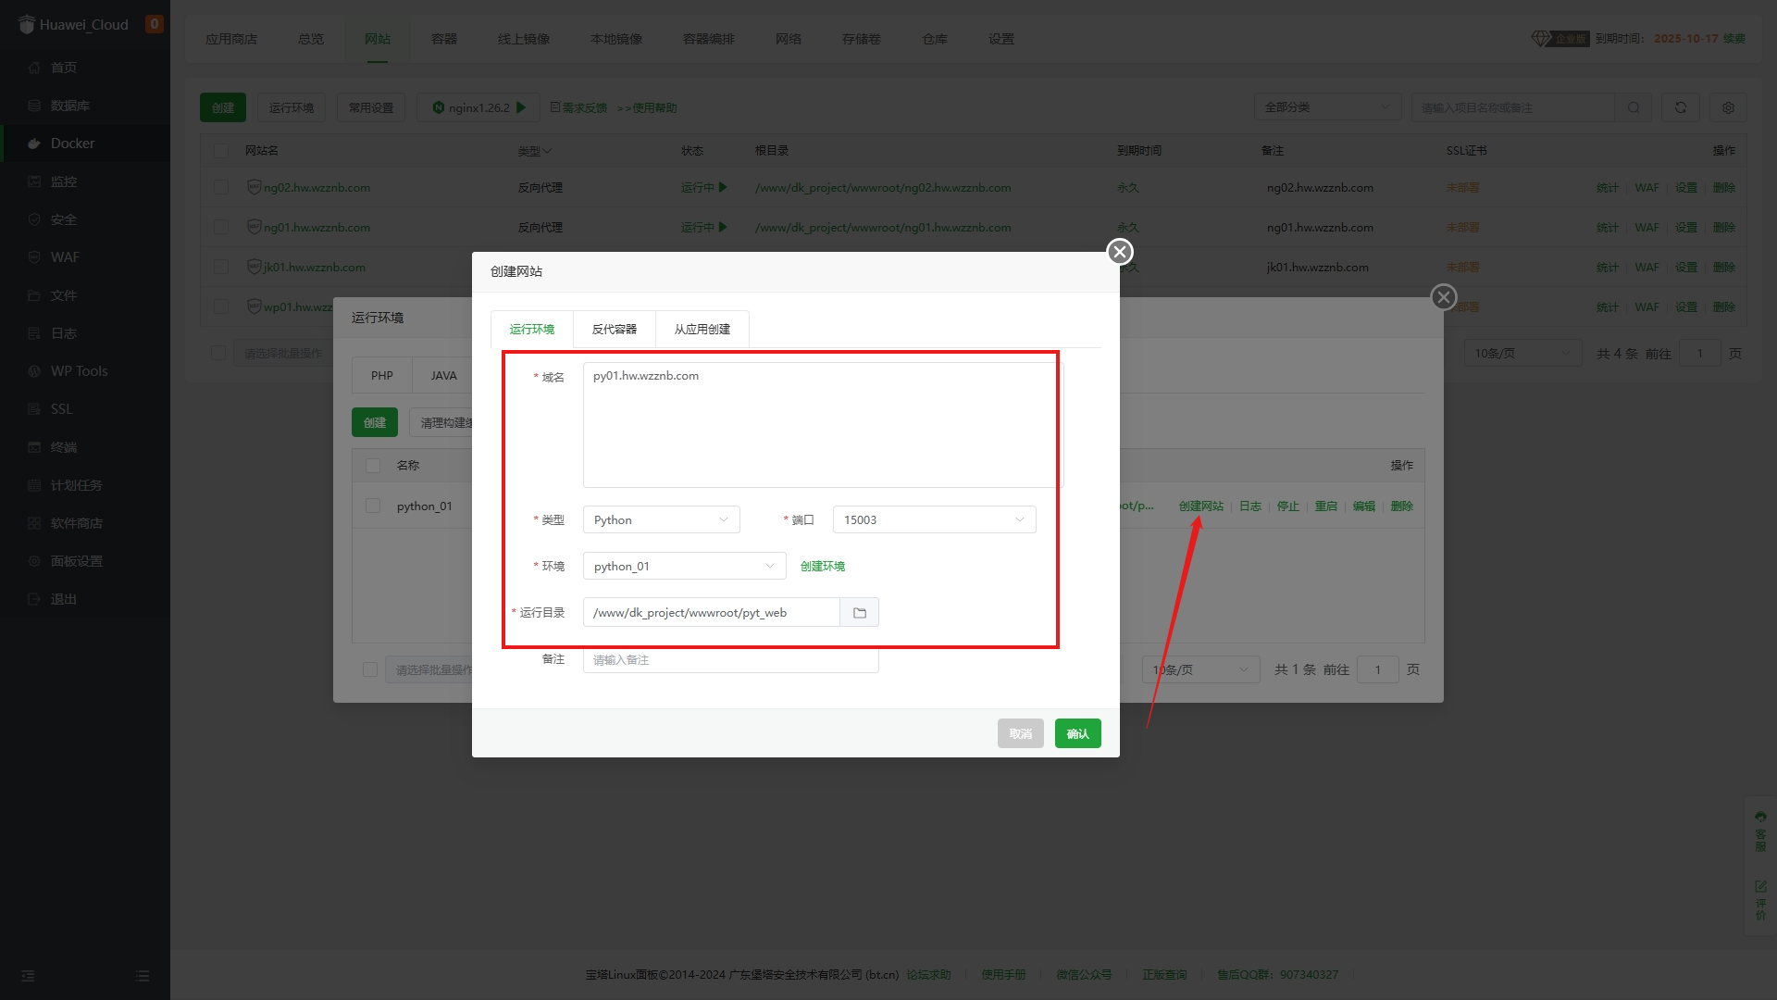The height and width of the screenshot is (1000, 1777).
Task: Click the port number 15003 dropdown
Action: [932, 520]
